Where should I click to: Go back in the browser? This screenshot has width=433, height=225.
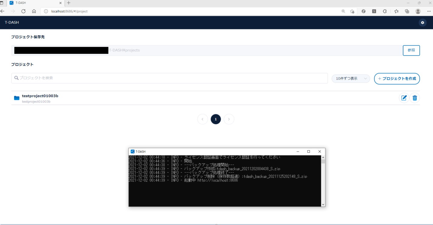pyautogui.click(x=3, y=11)
